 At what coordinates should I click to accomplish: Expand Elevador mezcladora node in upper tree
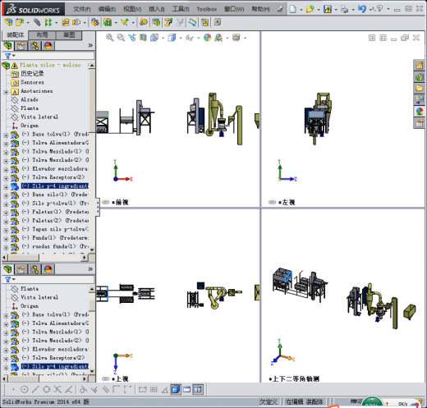click(6, 170)
